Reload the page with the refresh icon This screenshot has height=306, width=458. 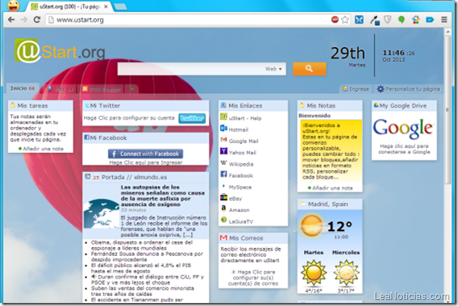coord(37,20)
